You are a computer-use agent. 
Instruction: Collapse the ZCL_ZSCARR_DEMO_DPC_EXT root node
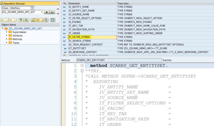pos(3,28)
